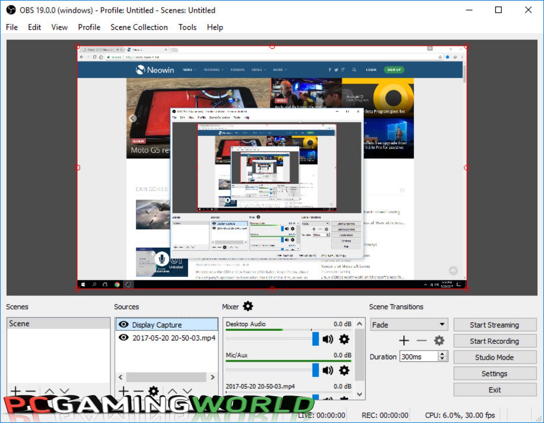Click the Mic/Aux volume slider handle
Screen dimensions: 544x423
click(315, 370)
